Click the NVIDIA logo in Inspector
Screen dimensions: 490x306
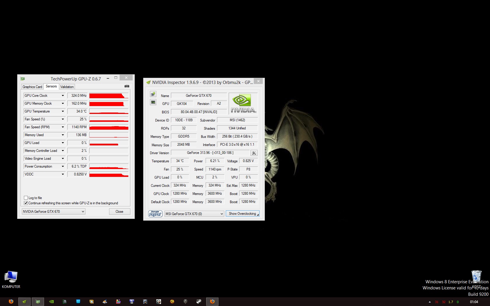[243, 104]
